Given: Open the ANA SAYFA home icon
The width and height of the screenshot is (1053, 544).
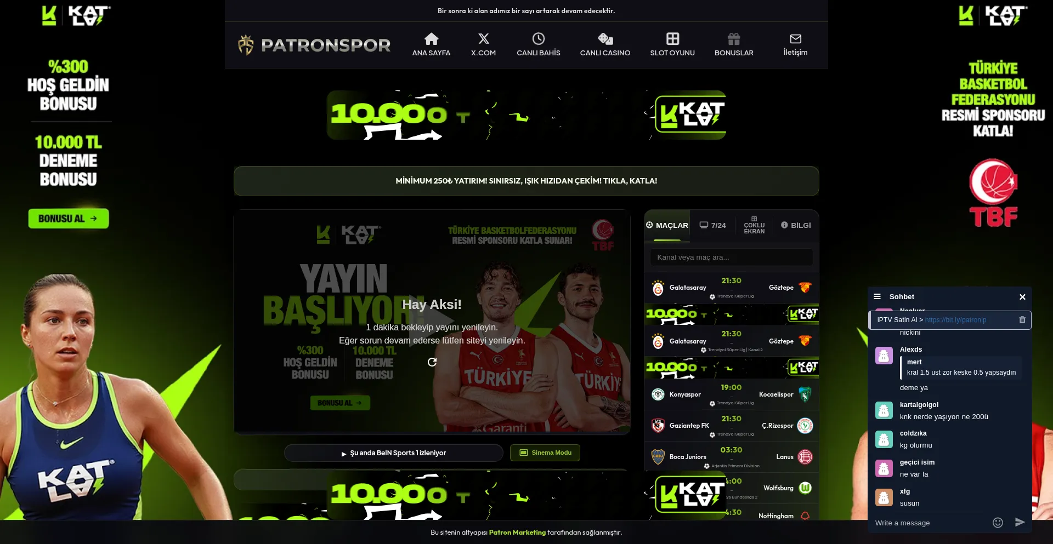Looking at the screenshot, I should click(431, 39).
